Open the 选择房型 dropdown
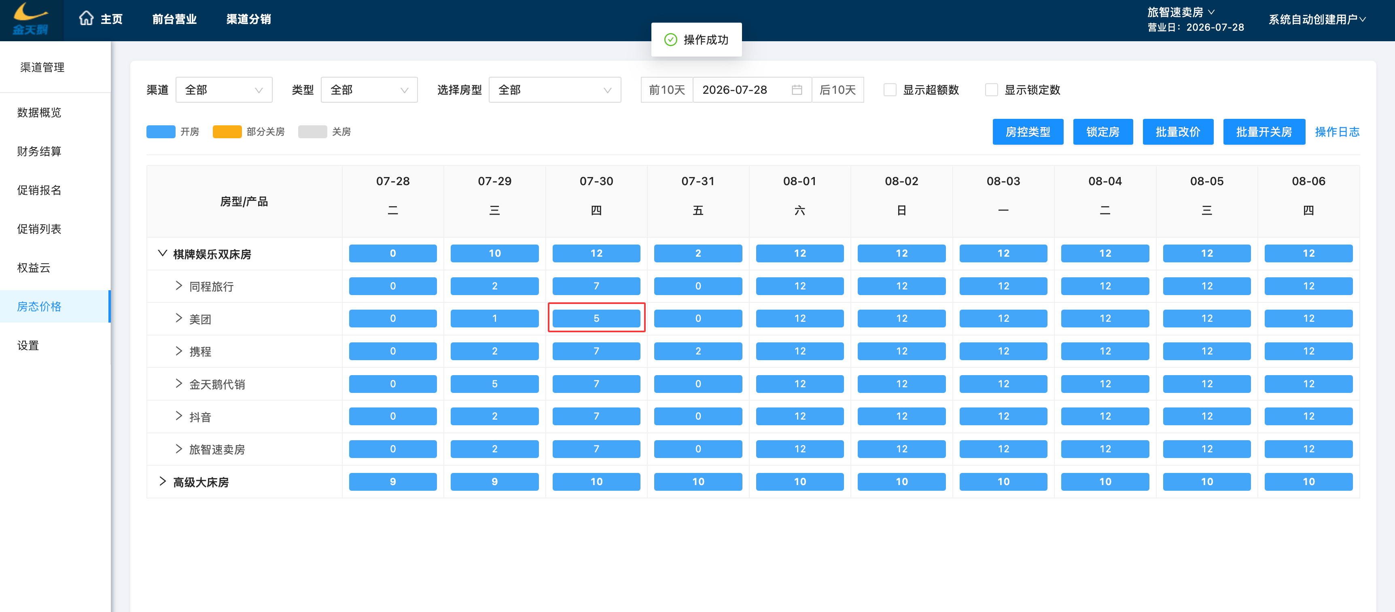 tap(555, 90)
